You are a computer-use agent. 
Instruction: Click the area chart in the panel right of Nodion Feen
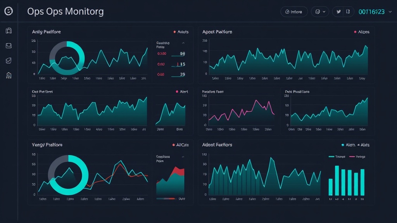tap(329, 112)
